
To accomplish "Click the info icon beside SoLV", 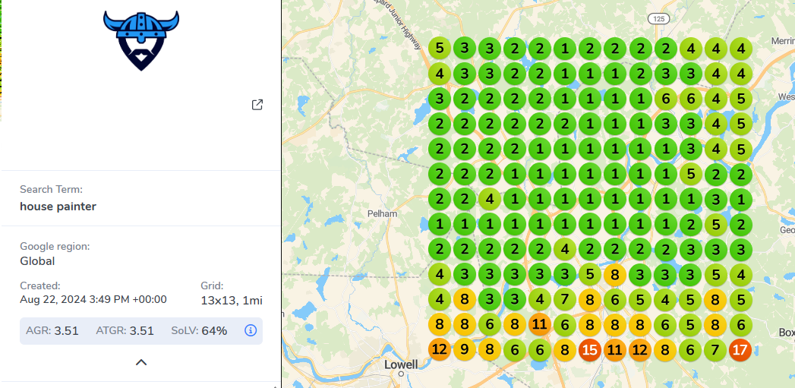I will pos(251,330).
